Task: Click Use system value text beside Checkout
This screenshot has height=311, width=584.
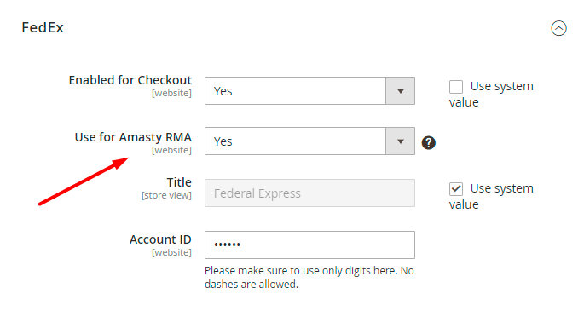Action: (491, 94)
